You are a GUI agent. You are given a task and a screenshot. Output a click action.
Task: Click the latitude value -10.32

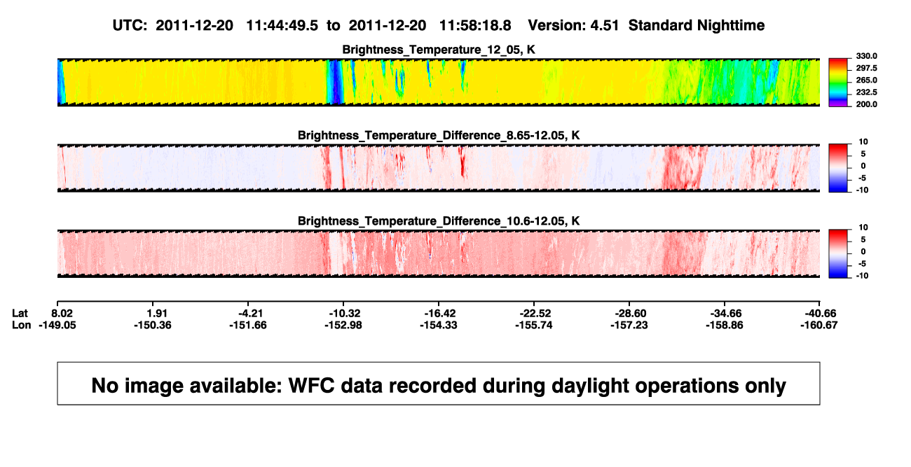343,313
